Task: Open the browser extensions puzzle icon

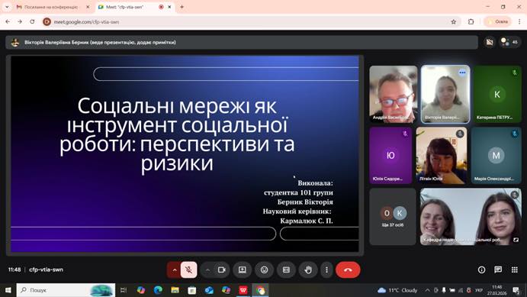Action: (x=471, y=21)
